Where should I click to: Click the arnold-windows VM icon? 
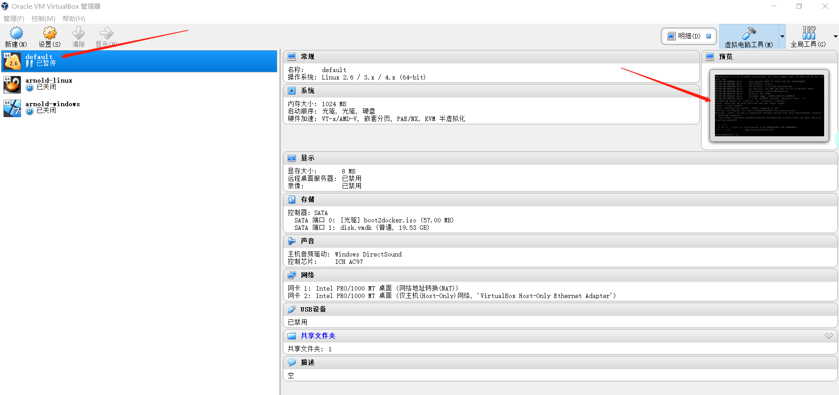[x=12, y=108]
